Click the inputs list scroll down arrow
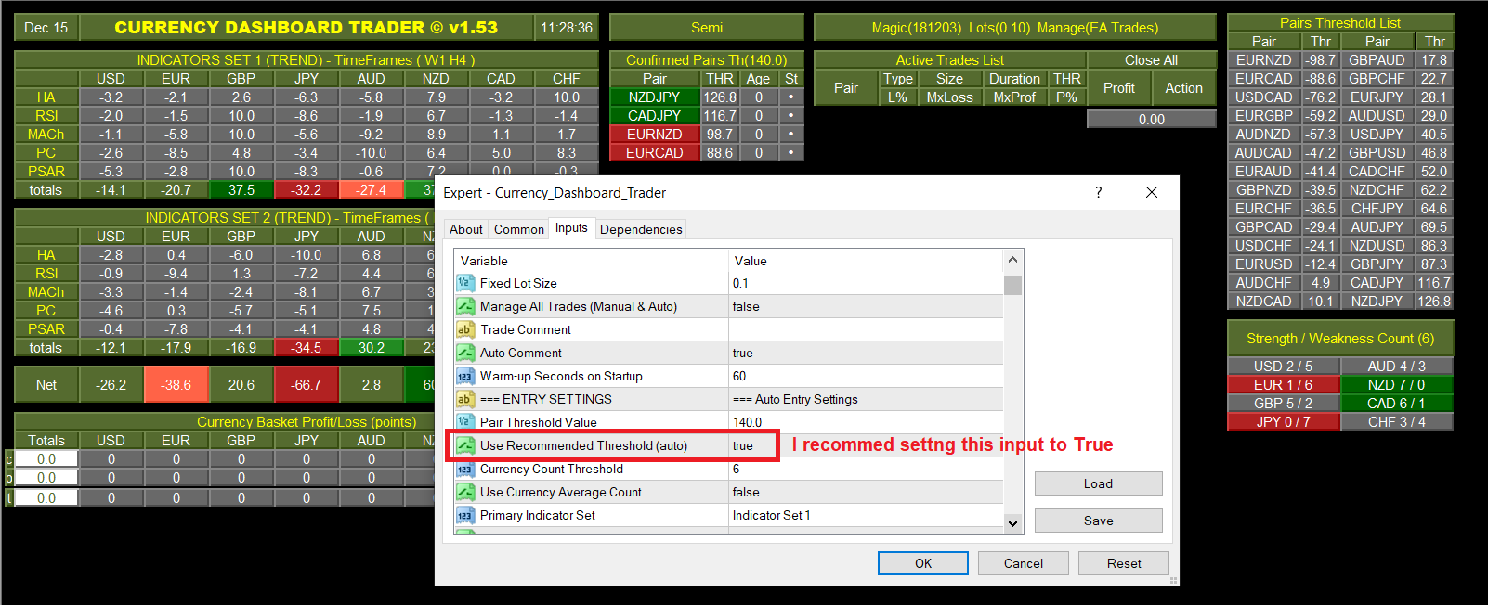 [x=1012, y=522]
